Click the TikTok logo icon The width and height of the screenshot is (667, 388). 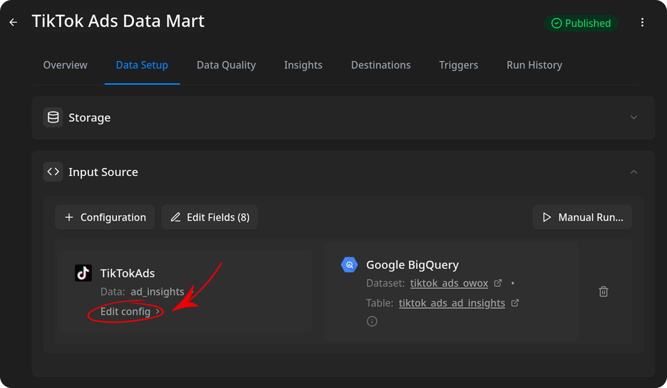point(83,273)
